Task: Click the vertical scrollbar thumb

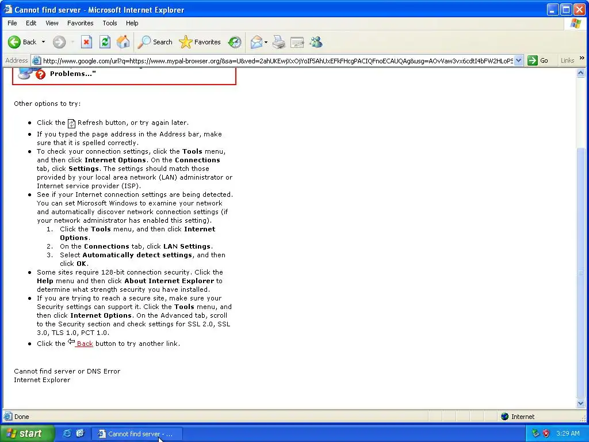Action: coord(580,272)
